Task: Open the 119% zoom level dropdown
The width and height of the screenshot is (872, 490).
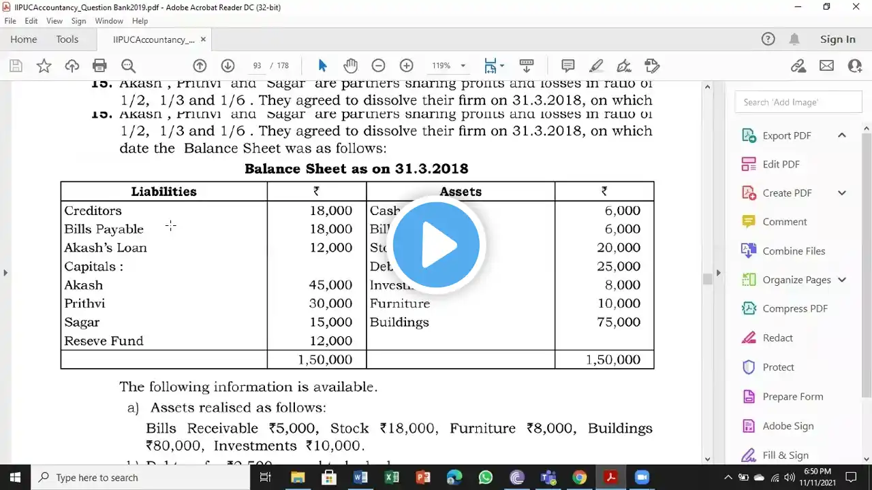Action: [463, 66]
